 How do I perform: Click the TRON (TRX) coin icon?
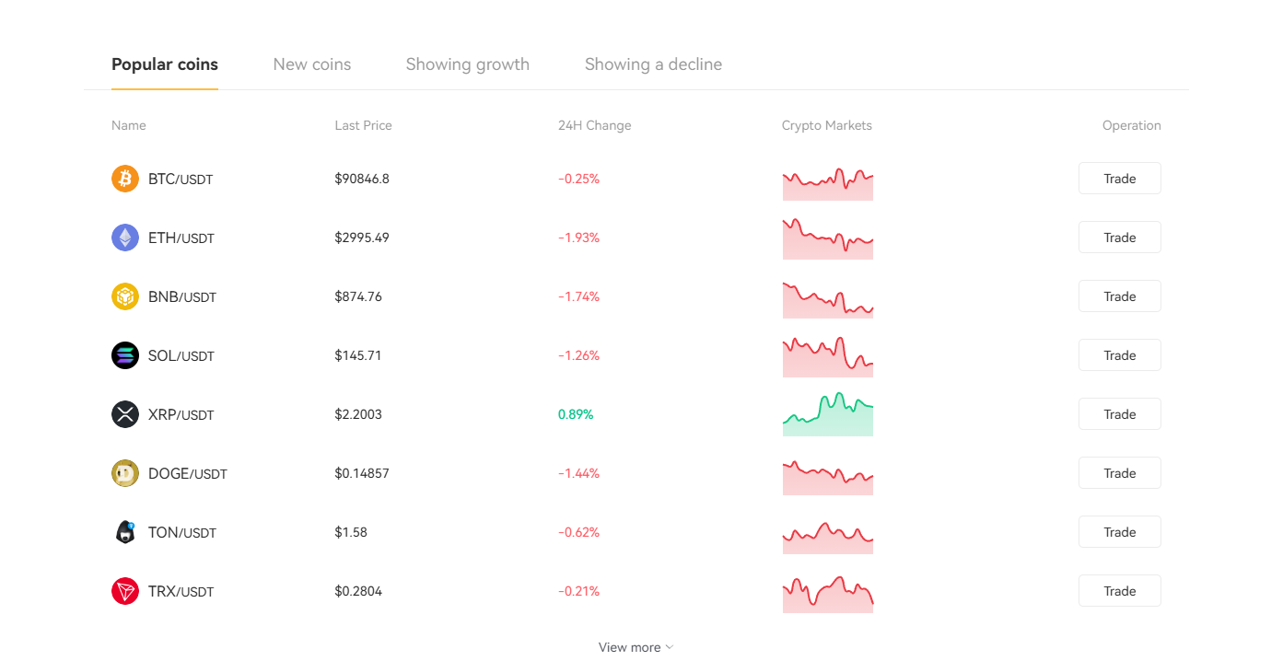125,591
